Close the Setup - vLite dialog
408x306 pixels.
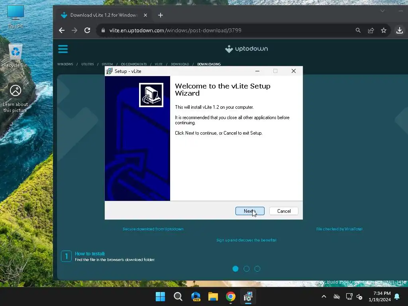click(294, 71)
